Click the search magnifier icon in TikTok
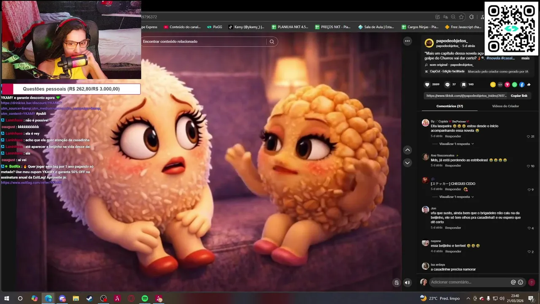Image resolution: width=540 pixels, height=304 pixels. pyautogui.click(x=272, y=41)
